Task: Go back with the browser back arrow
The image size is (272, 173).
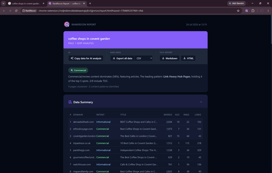Action: 4,11
